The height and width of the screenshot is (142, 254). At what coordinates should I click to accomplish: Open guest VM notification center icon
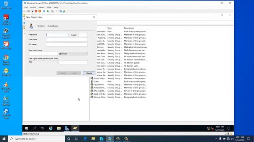point(229,128)
